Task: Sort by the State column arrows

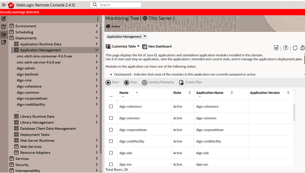Action: [x=190, y=93]
